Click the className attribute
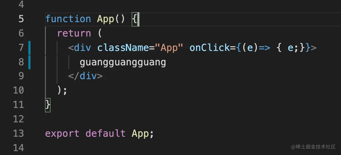The height and width of the screenshot is (155, 341). [x=123, y=48]
